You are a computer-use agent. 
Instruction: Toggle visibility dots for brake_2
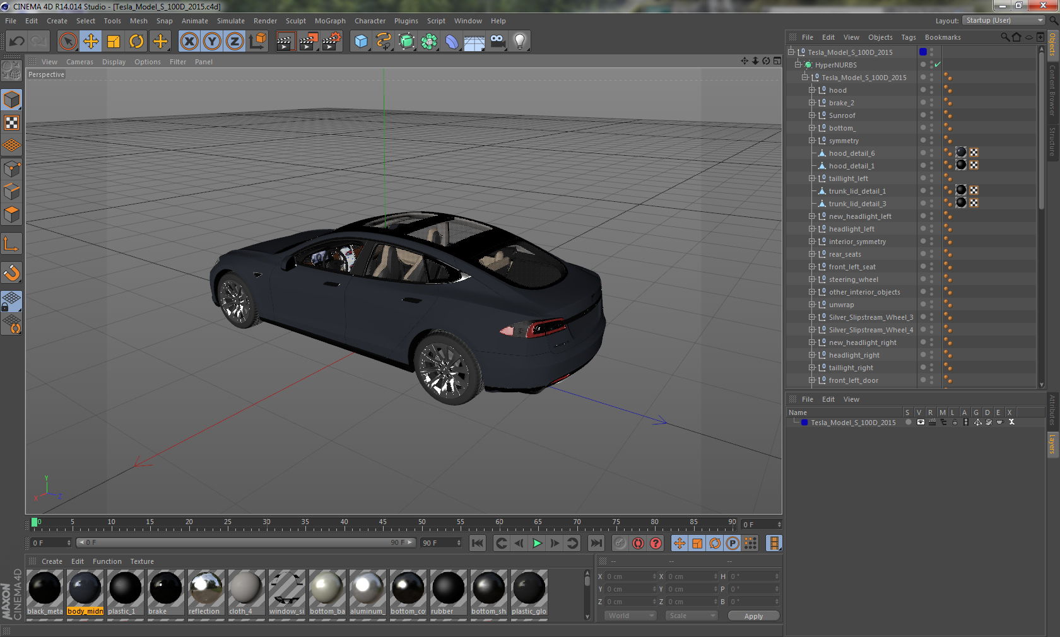tap(931, 103)
